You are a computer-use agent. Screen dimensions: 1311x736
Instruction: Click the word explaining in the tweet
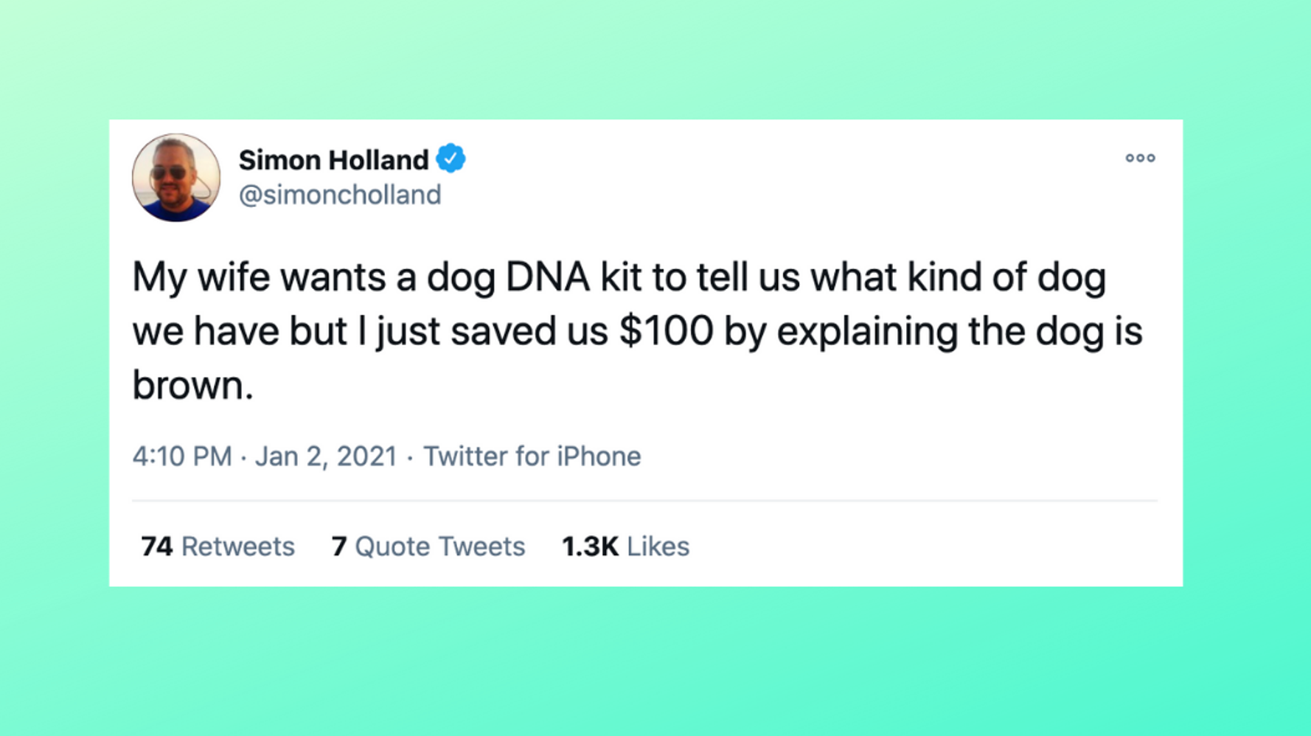867,331
